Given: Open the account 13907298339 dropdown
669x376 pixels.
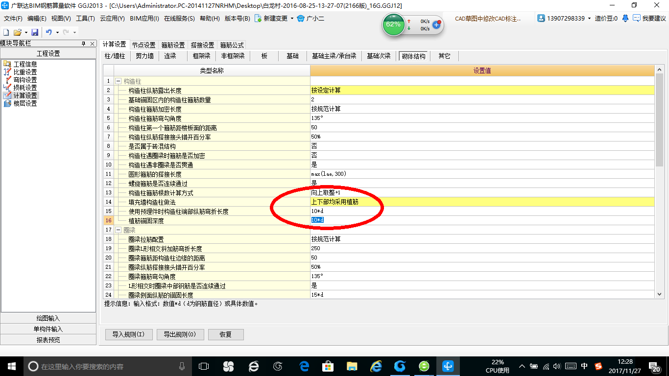Looking at the screenshot, I should point(589,19).
